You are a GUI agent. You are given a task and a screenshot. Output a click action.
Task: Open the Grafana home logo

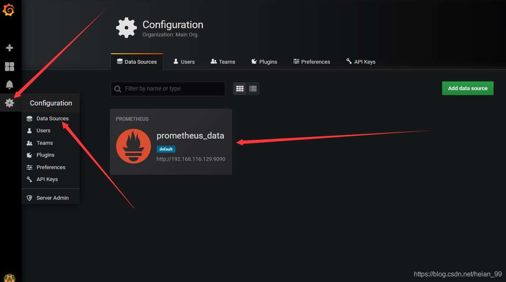coord(9,10)
